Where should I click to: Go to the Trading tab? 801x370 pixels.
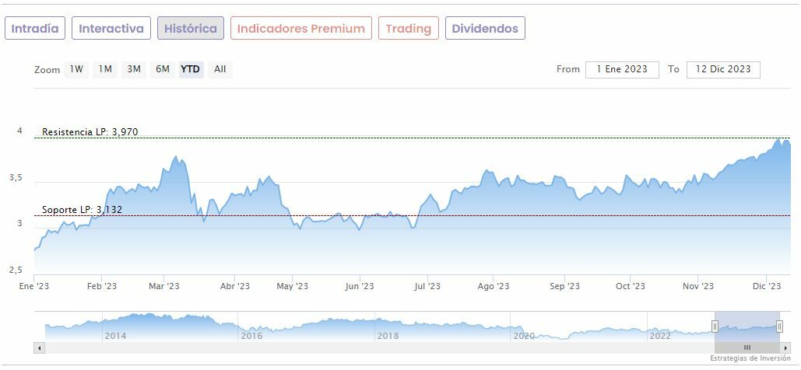tap(409, 29)
